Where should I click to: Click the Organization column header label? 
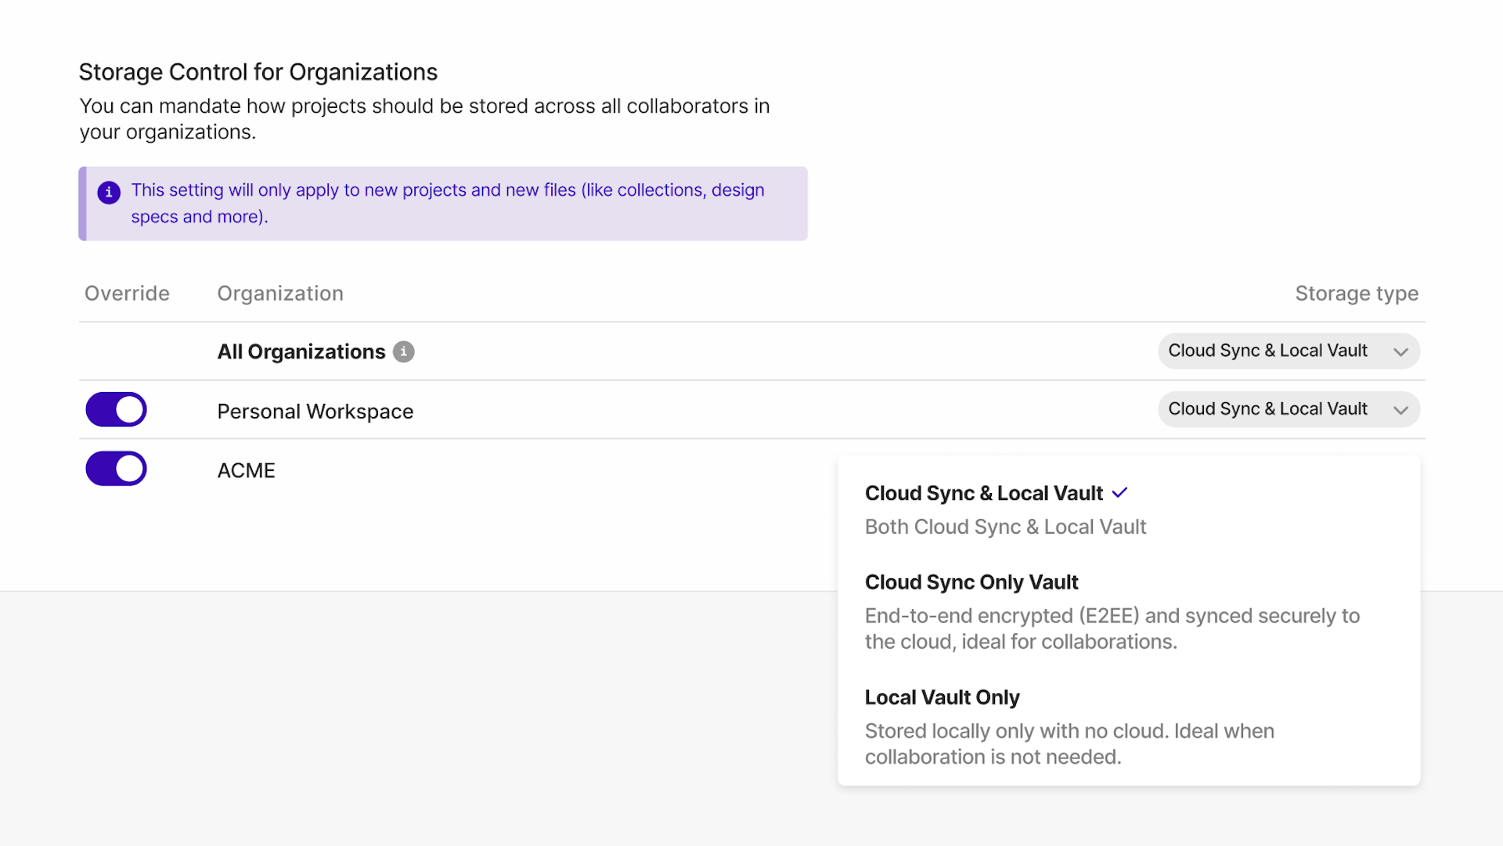[280, 293]
